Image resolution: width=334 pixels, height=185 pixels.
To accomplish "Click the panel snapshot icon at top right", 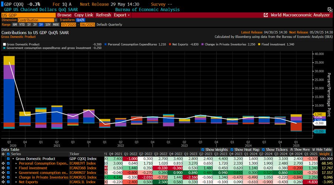I will pyautogui.click(x=329, y=9).
